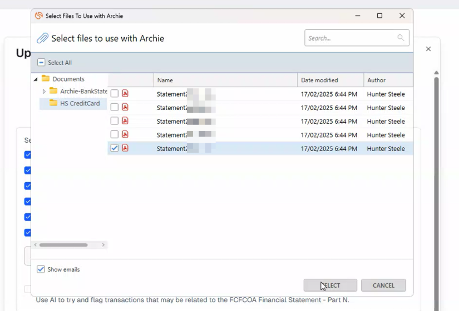459x311 pixels.
Task: Click the PDF icon in the checked Statement row
Action: tap(125, 148)
